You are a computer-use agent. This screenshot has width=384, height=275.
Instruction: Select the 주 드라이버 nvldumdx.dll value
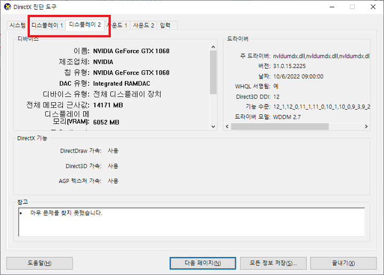coord(321,56)
